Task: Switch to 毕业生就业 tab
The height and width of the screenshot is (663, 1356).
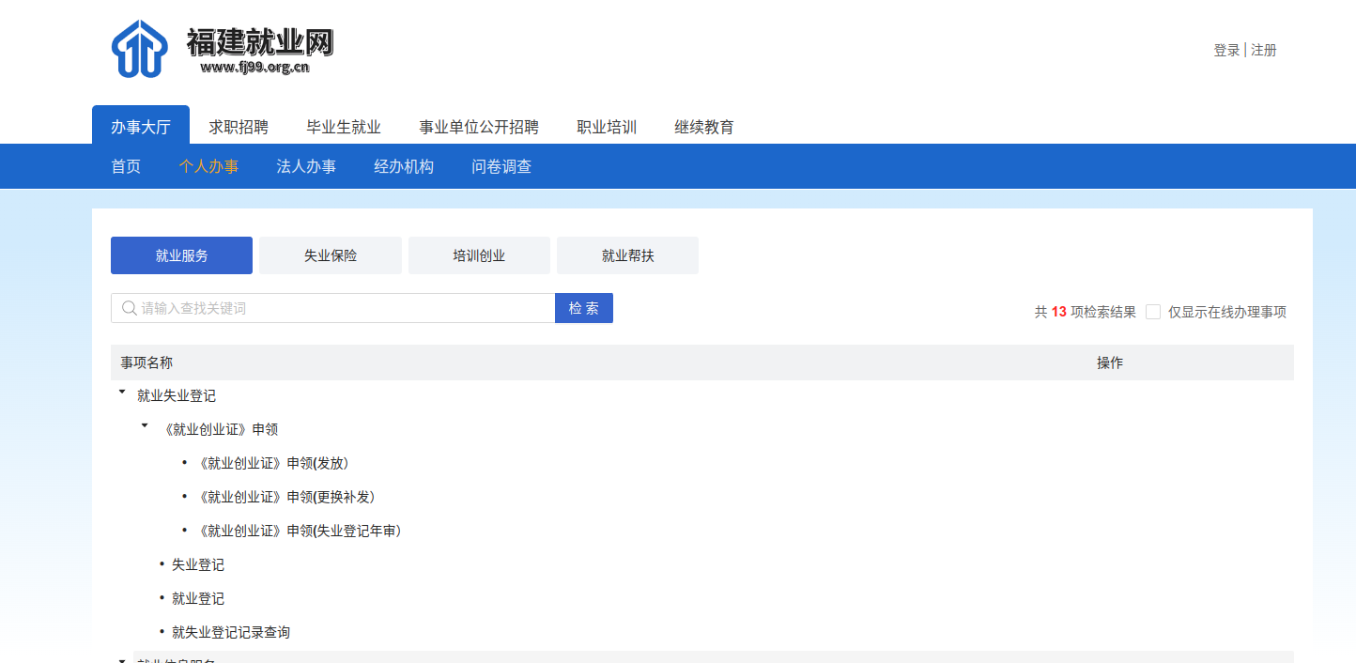Action: 344,127
